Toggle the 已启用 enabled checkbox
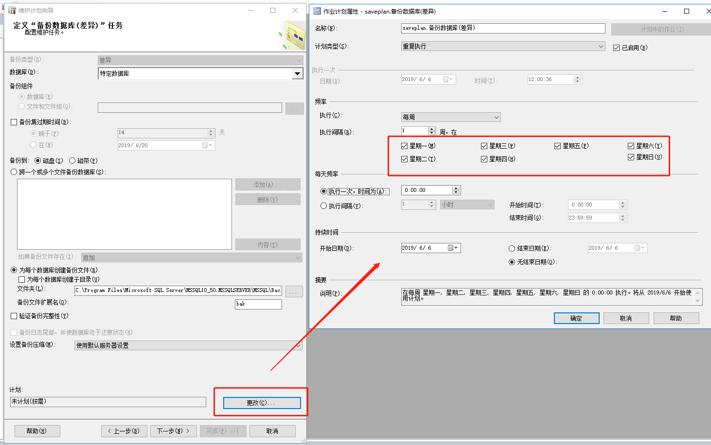This screenshot has height=445, width=711. tap(617, 48)
